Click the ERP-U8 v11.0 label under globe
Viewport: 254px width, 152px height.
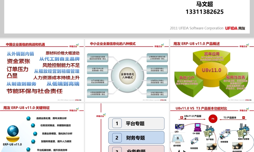12,144
